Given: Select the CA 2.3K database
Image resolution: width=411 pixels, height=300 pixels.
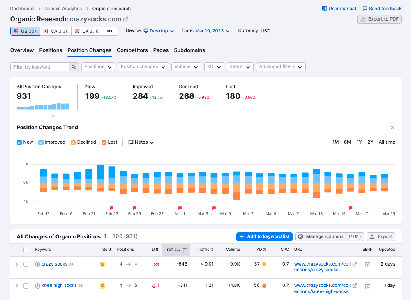Looking at the screenshot, I should point(56,31).
